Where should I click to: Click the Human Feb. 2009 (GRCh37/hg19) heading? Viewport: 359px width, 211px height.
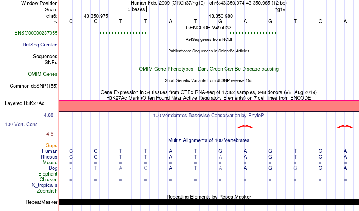tap(168, 3)
